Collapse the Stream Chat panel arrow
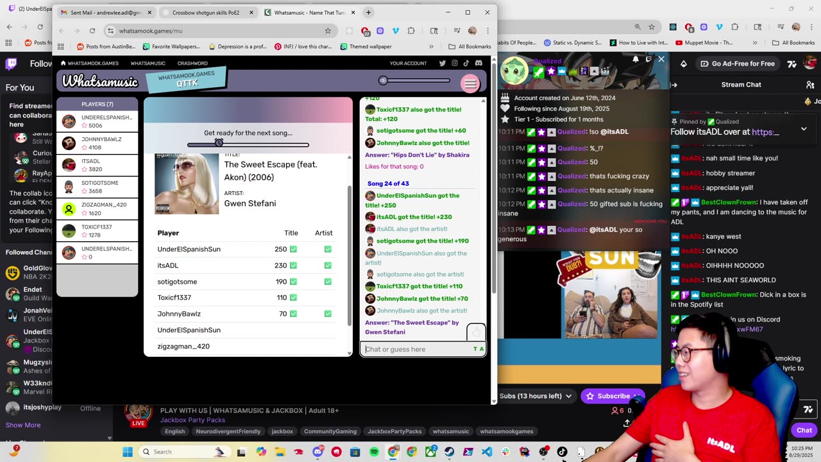 [674, 85]
